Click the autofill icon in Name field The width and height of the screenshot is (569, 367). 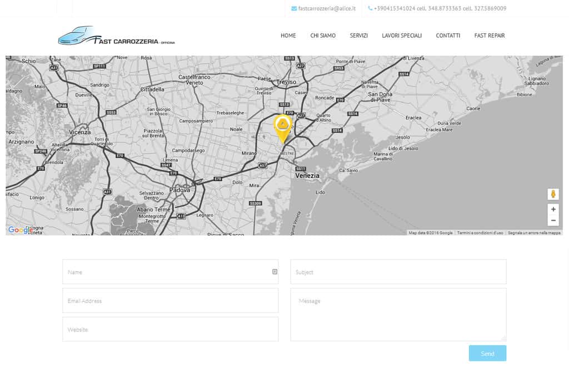pyautogui.click(x=274, y=272)
